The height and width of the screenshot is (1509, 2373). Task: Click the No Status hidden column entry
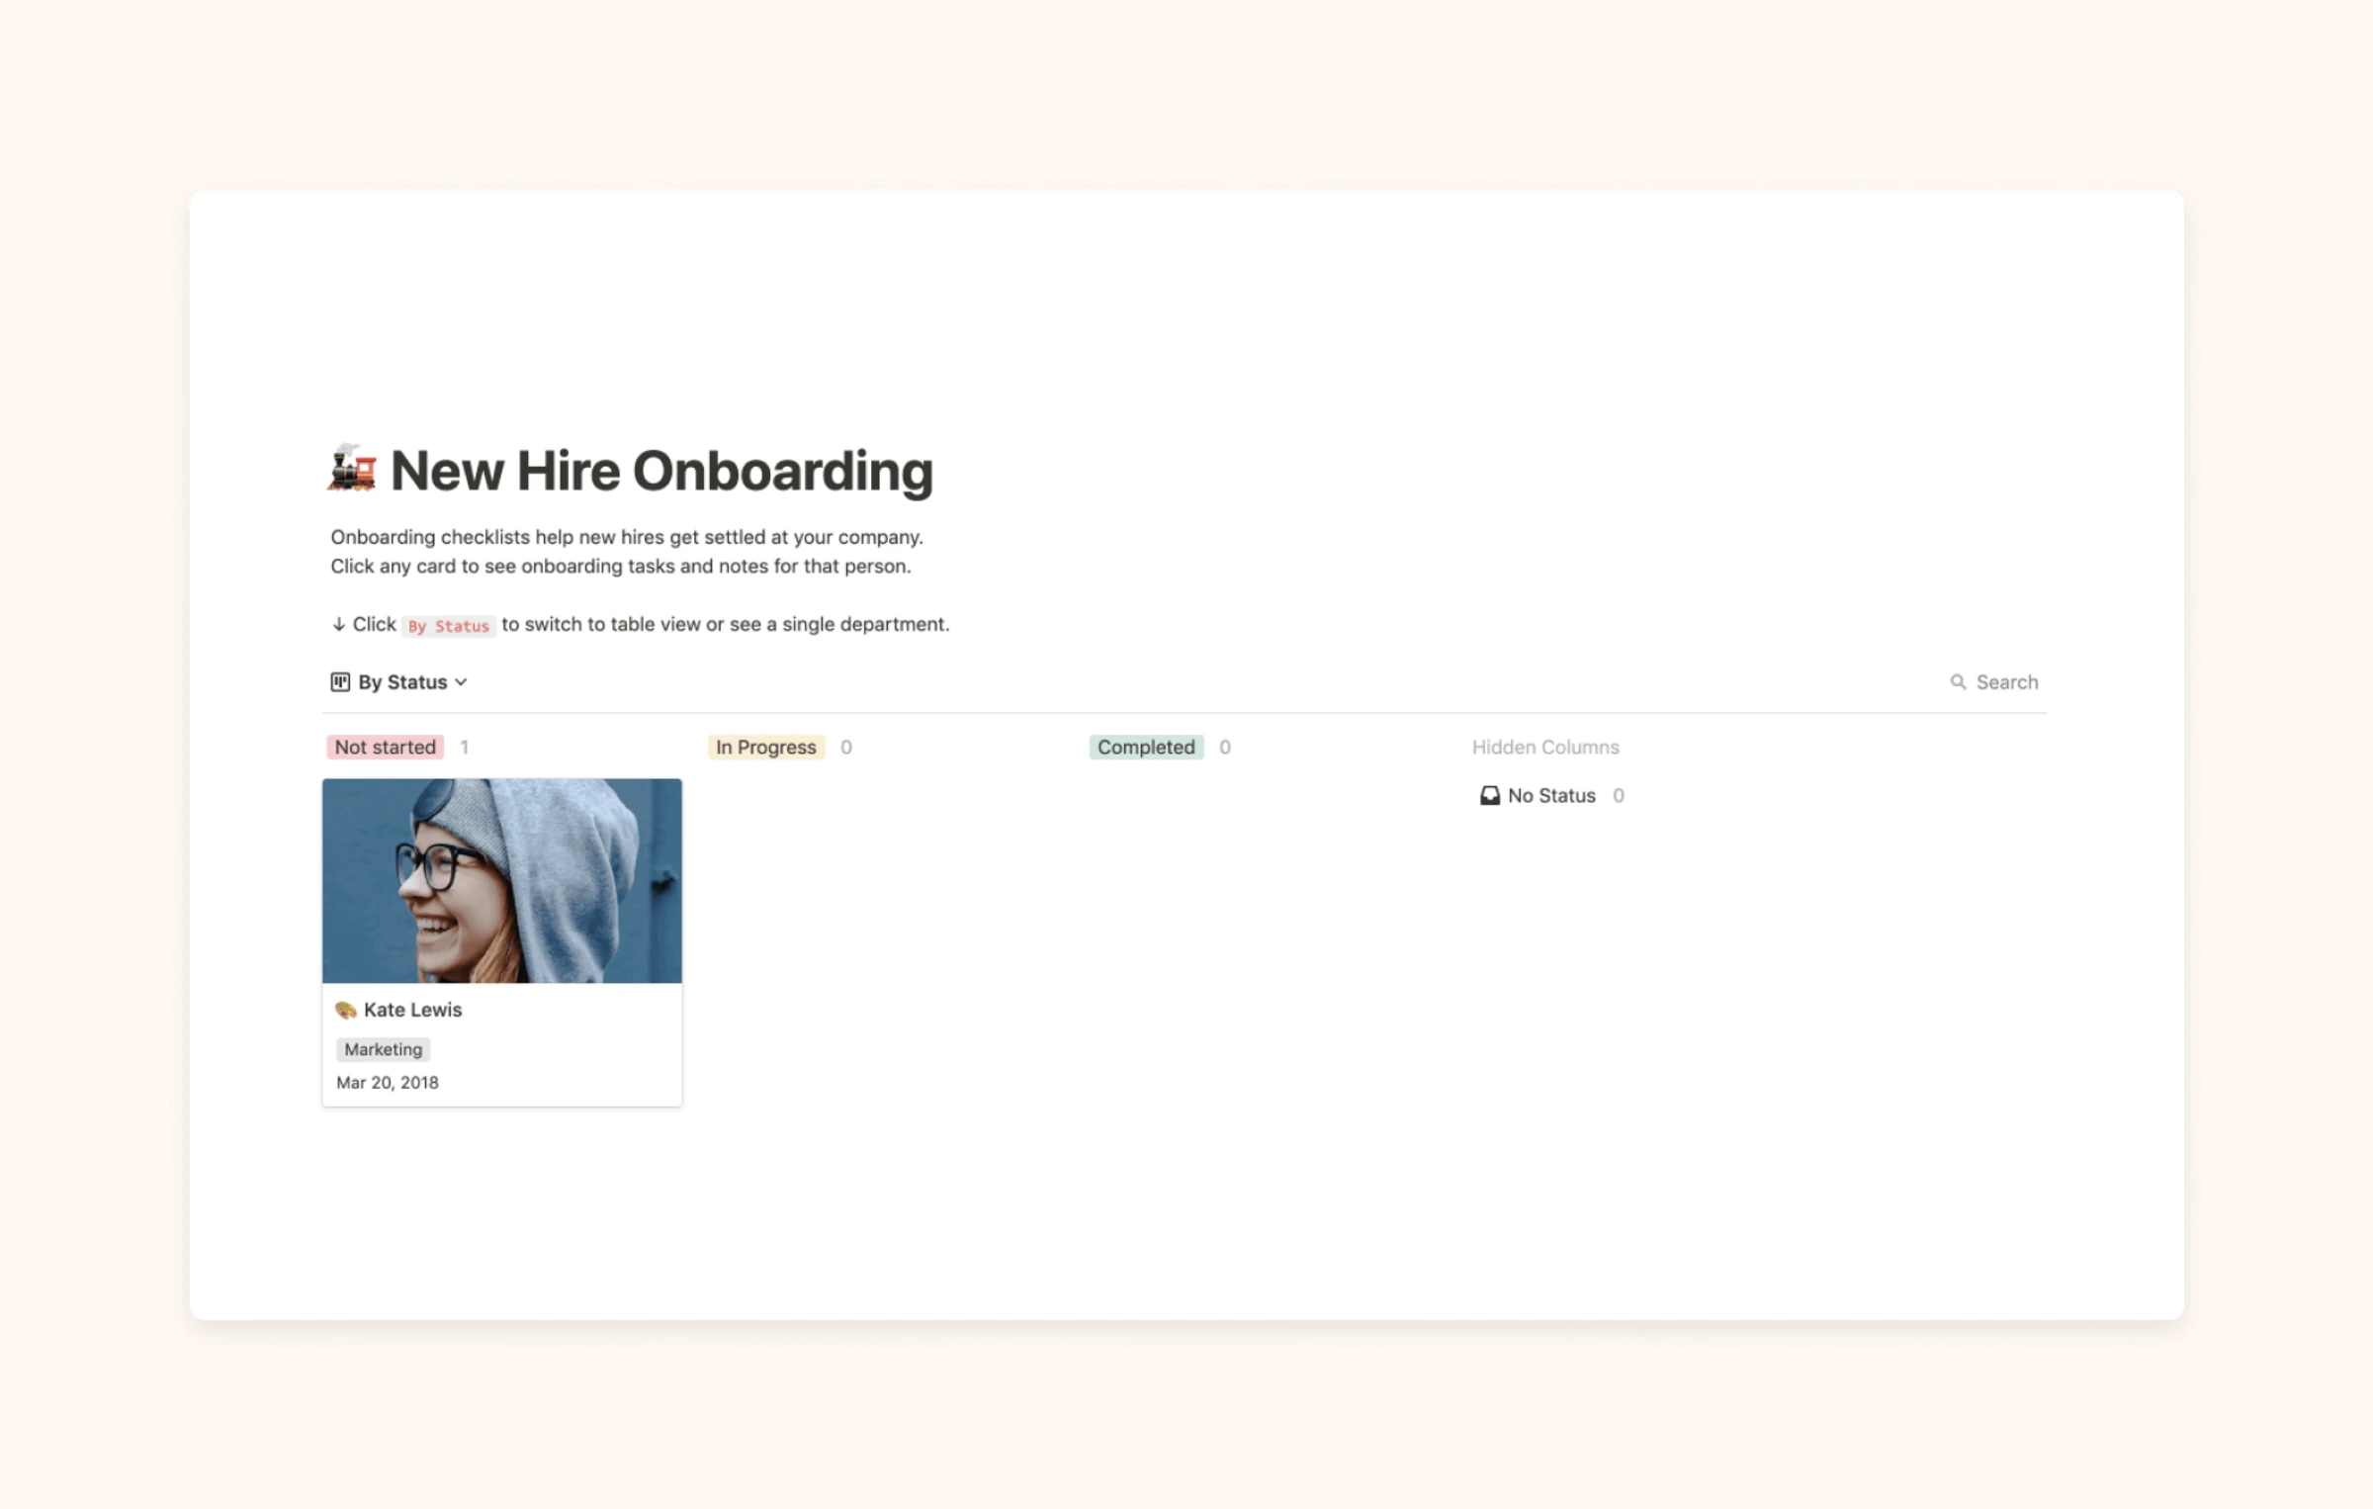point(1549,794)
